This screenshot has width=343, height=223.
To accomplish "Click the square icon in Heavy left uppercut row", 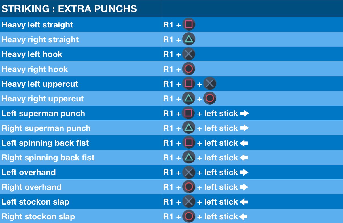I will [189, 84].
